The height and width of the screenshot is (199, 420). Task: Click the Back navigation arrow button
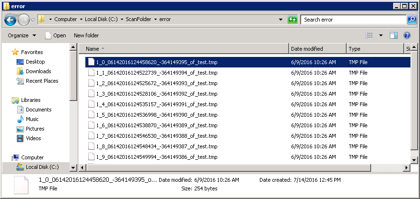(11, 20)
